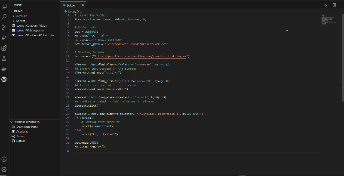
Task: Open the Extensions view
Action: pos(4,48)
